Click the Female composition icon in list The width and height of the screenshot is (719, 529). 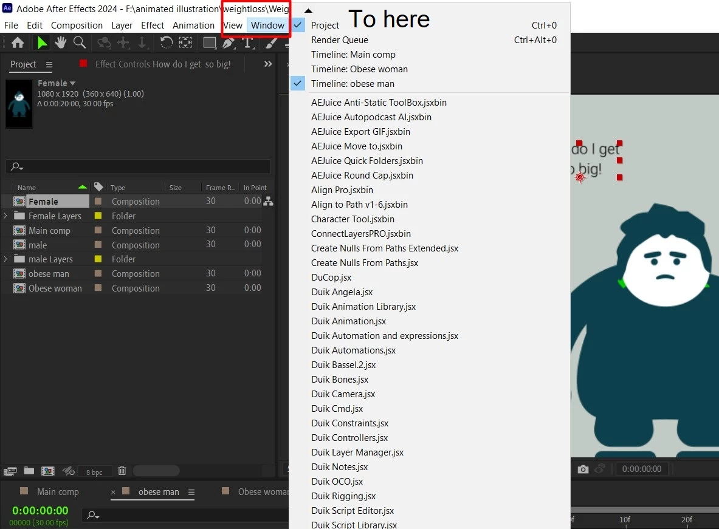(x=19, y=201)
